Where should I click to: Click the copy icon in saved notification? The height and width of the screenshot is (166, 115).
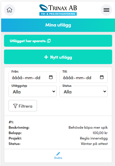pos(49,41)
